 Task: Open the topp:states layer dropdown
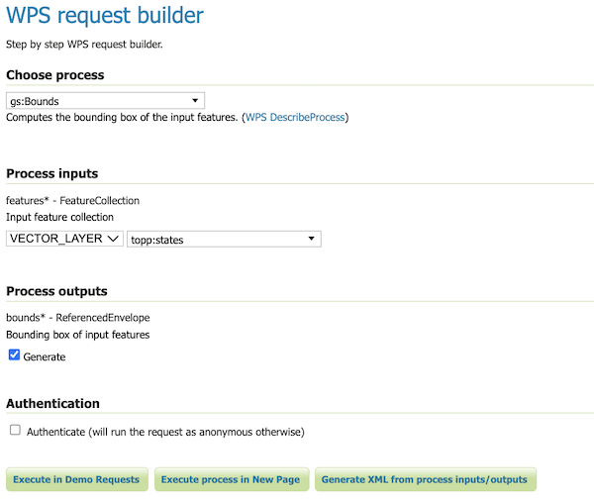coord(224,239)
